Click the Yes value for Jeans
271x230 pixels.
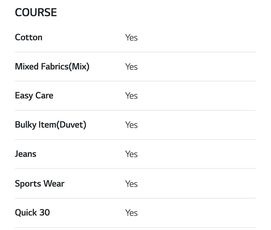(131, 154)
